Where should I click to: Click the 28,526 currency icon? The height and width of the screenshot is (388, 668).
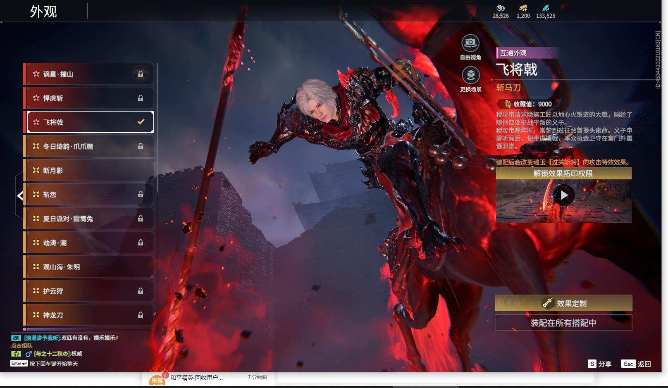501,8
